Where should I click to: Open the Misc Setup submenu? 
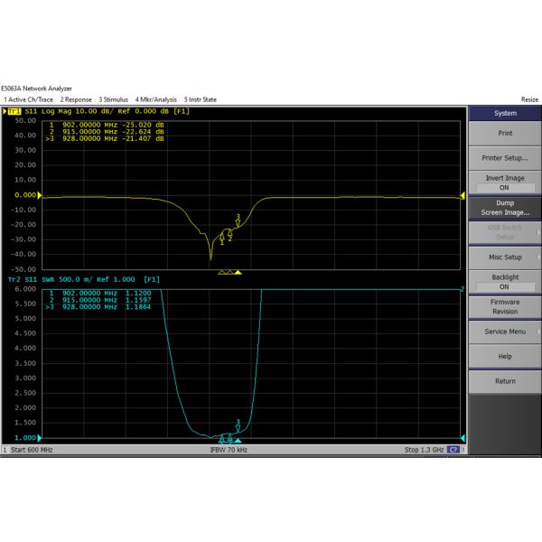click(x=505, y=257)
